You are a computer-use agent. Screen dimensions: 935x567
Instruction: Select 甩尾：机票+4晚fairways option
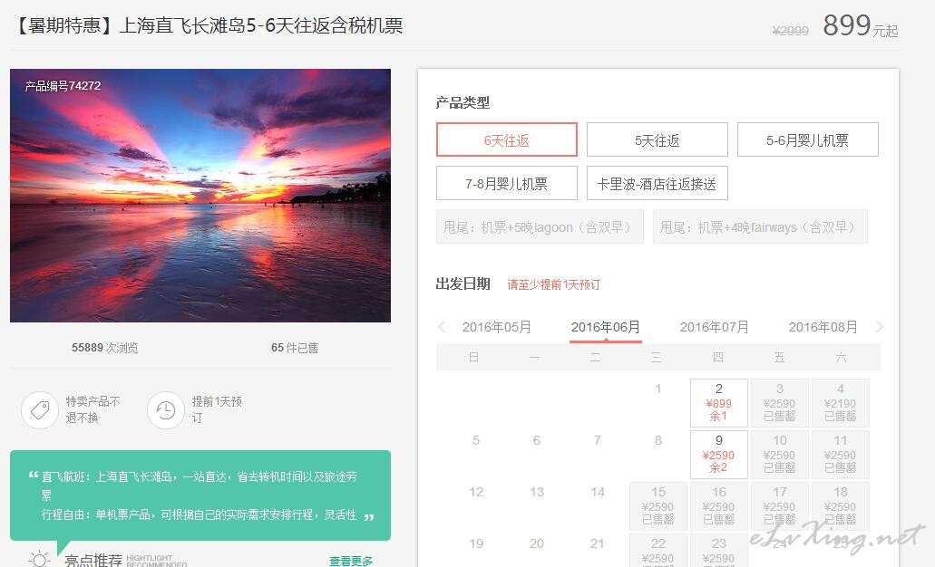760,227
